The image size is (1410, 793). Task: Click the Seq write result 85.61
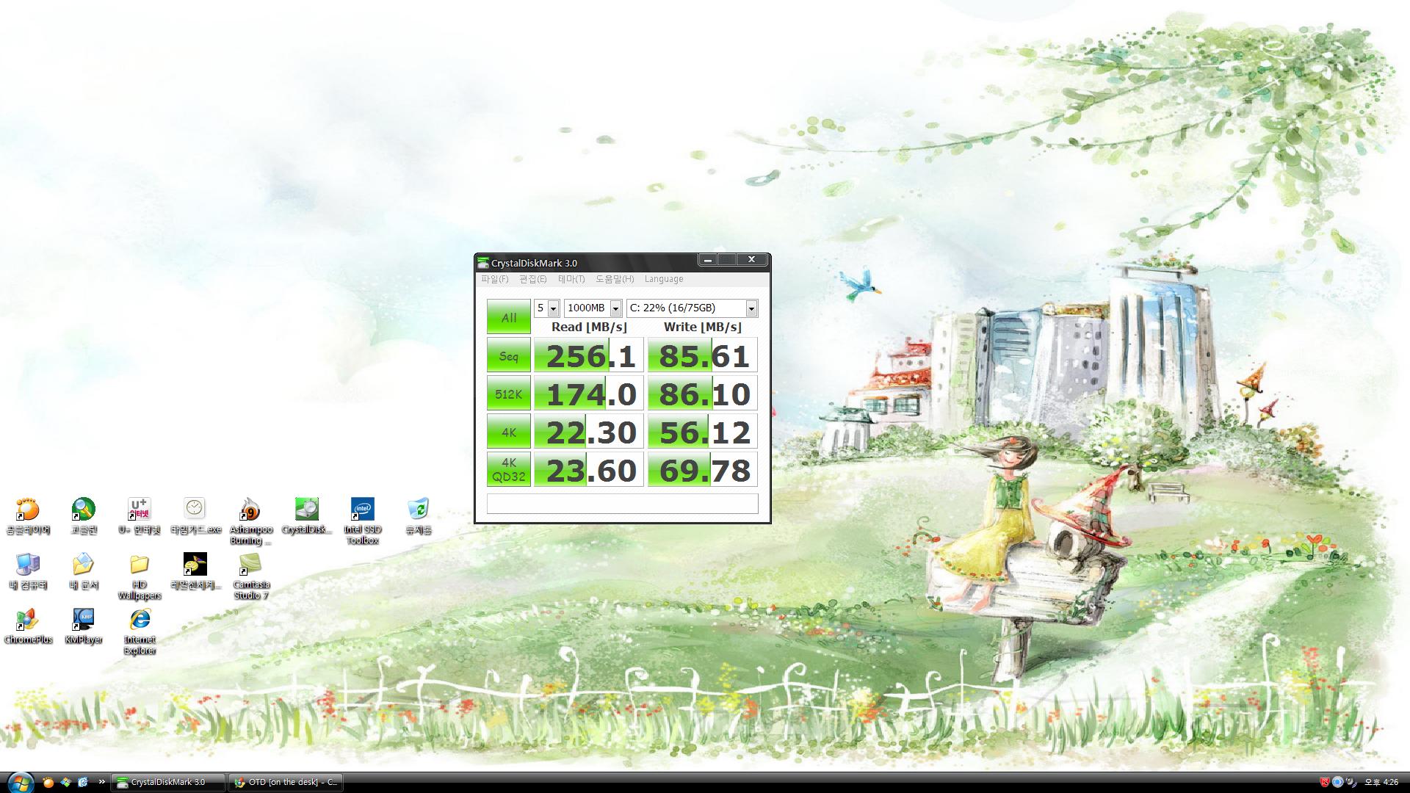pos(703,356)
